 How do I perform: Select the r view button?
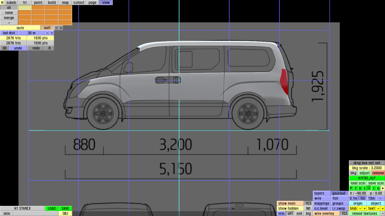click(x=365, y=188)
